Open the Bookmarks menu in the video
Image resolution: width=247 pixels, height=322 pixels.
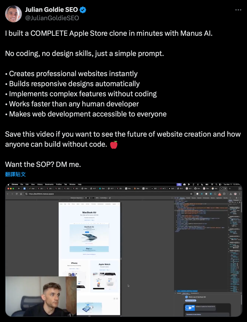coord(49,185)
